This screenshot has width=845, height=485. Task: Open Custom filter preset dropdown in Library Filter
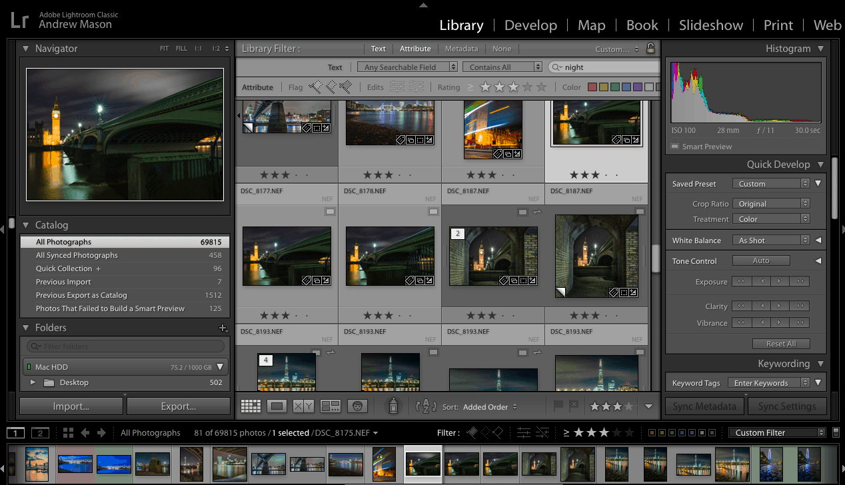click(x=617, y=49)
